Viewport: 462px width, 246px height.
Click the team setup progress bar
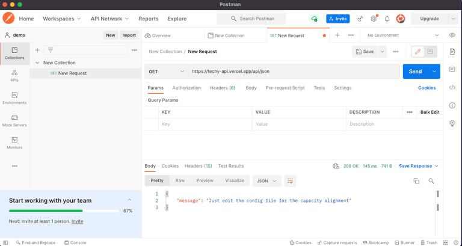click(x=64, y=211)
